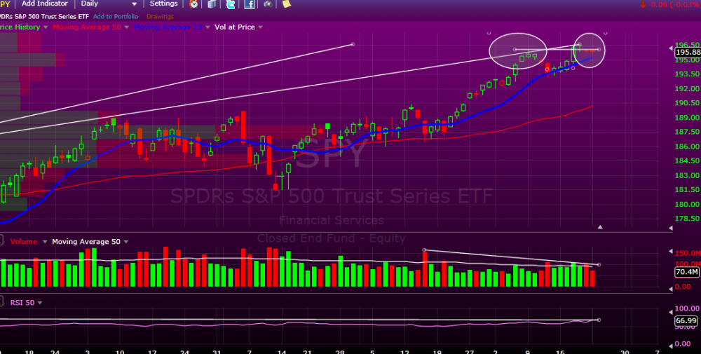Open the alarm clock alert icon
This screenshot has height=354, width=701.
pyautogui.click(x=194, y=4)
